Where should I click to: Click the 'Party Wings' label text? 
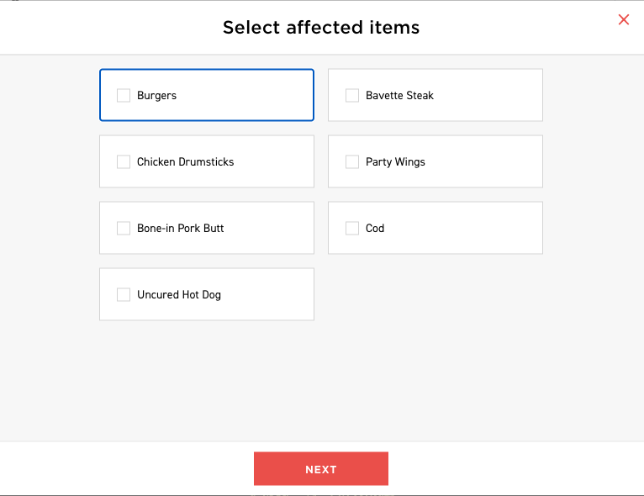(x=395, y=162)
